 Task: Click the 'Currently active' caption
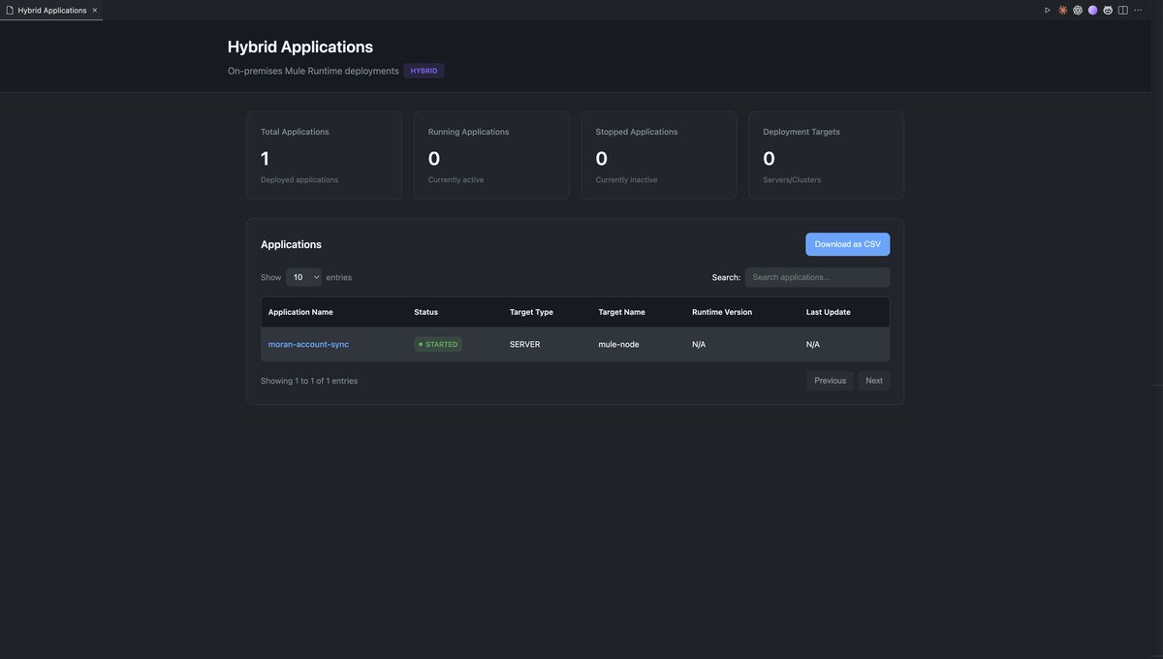click(456, 179)
